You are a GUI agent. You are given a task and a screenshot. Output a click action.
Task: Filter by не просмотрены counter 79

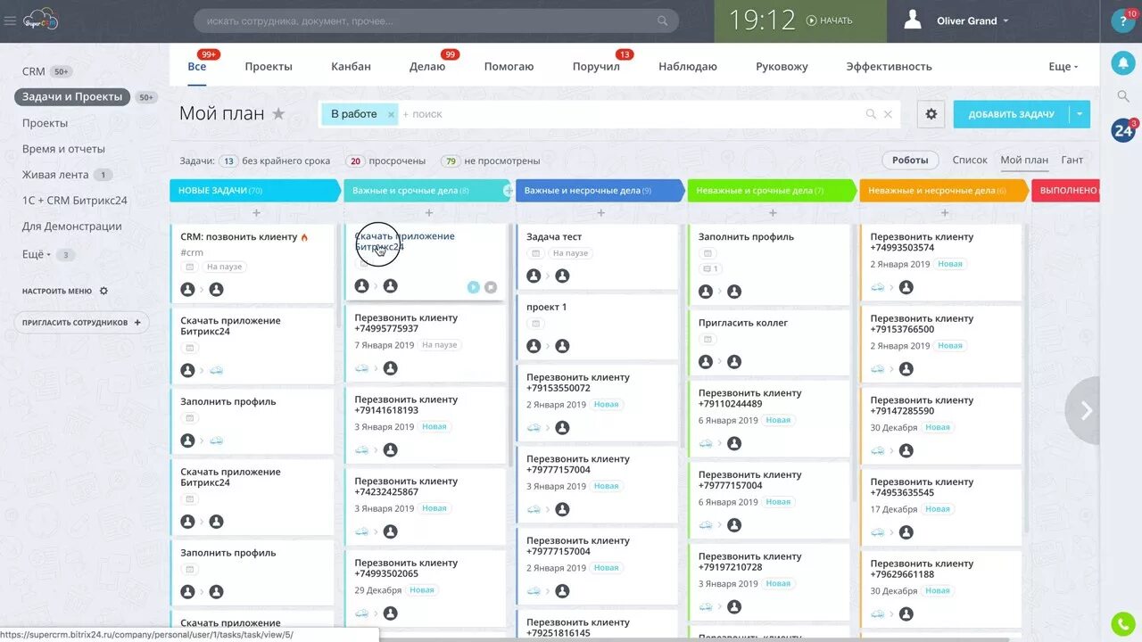click(490, 161)
